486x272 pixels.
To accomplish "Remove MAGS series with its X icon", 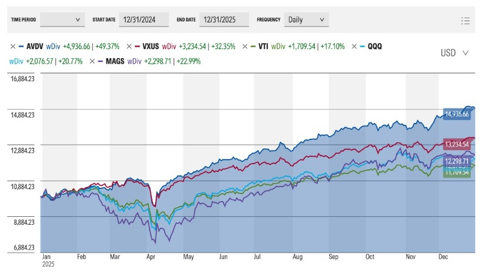I will coord(92,61).
